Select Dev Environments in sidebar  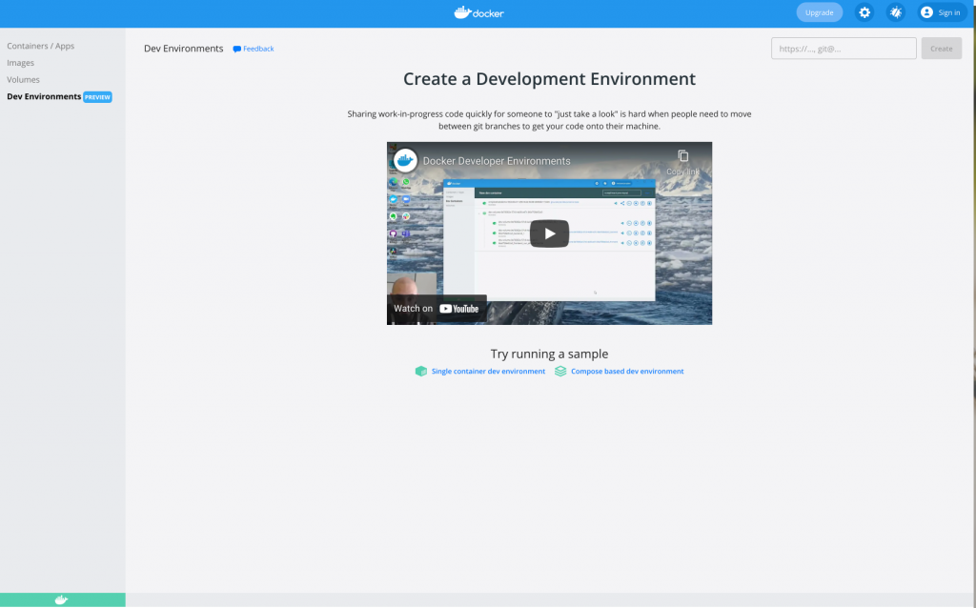44,96
